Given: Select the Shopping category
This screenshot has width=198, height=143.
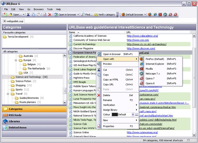Looking at the screenshot, I should coord(20,85).
